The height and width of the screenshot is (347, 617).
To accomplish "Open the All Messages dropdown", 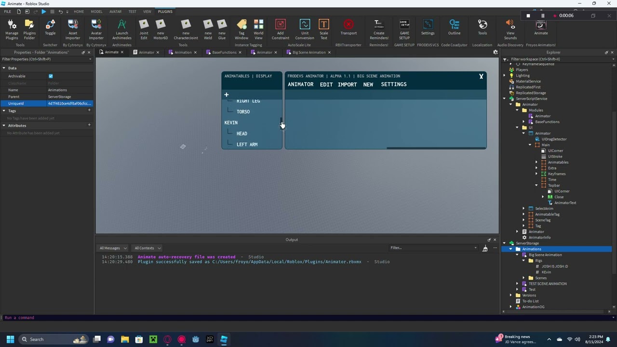I will point(113,248).
